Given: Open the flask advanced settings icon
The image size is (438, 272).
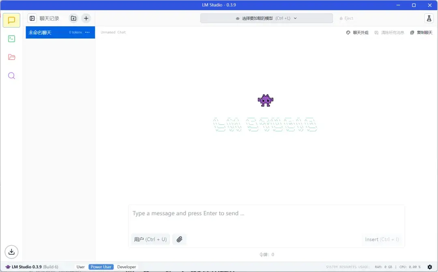Looking at the screenshot, I should (x=429, y=18).
